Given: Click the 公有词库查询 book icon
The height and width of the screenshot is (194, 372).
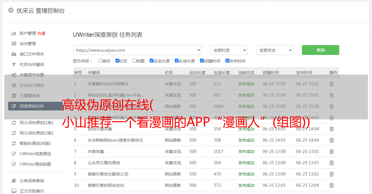Looking at the screenshot, I should pos(14,181).
